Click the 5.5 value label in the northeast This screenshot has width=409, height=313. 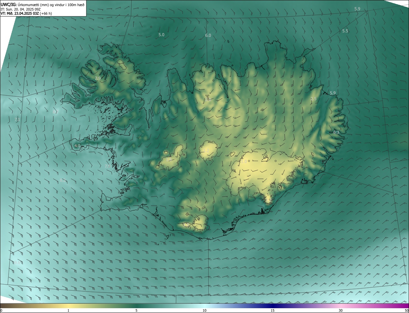click(345, 31)
